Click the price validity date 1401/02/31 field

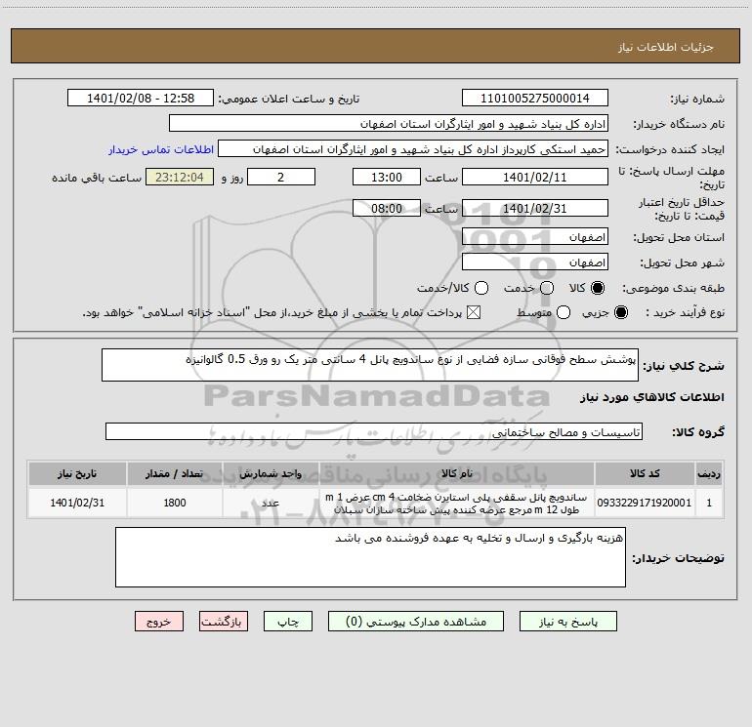(535, 208)
